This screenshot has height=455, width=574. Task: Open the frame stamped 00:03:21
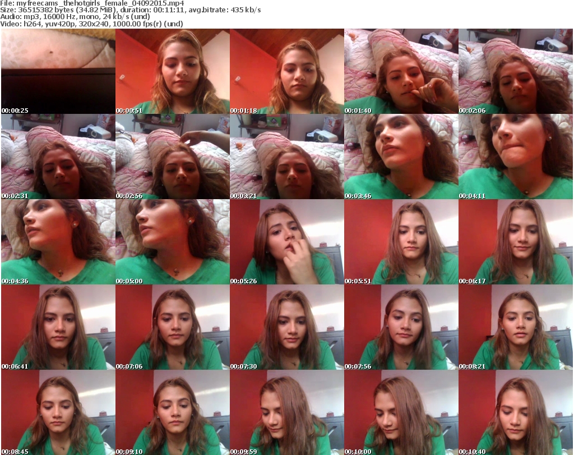[x=287, y=157]
